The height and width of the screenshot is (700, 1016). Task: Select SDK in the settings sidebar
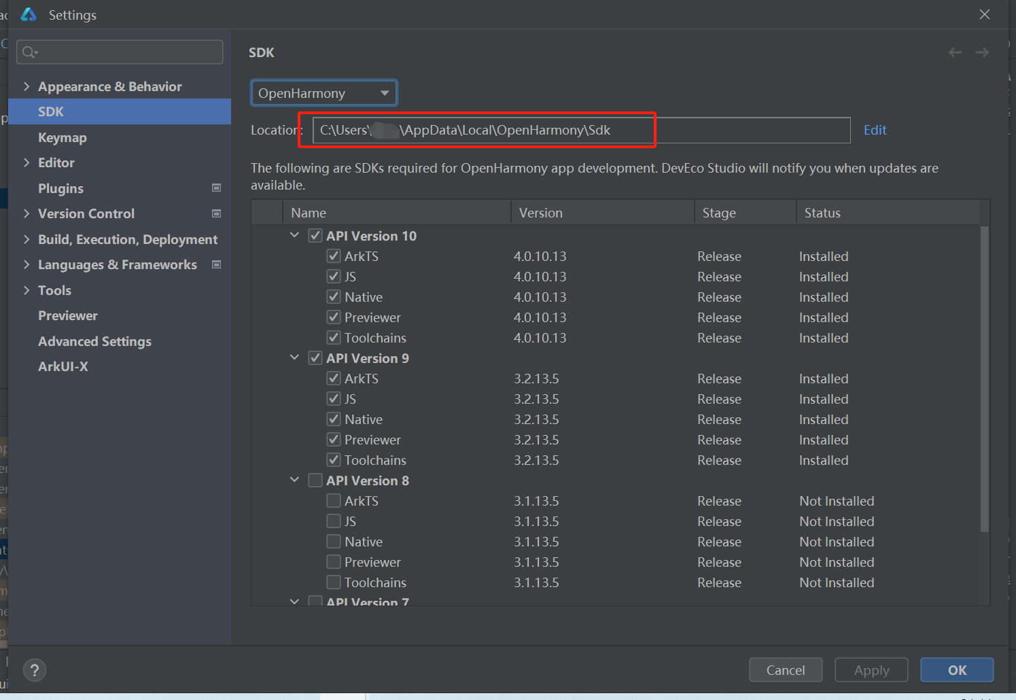click(120, 111)
